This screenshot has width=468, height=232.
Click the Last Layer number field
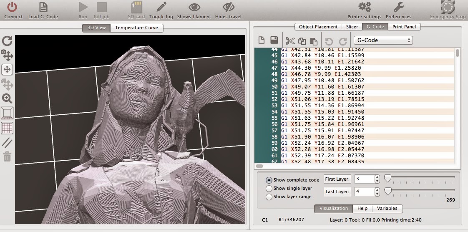click(x=365, y=192)
